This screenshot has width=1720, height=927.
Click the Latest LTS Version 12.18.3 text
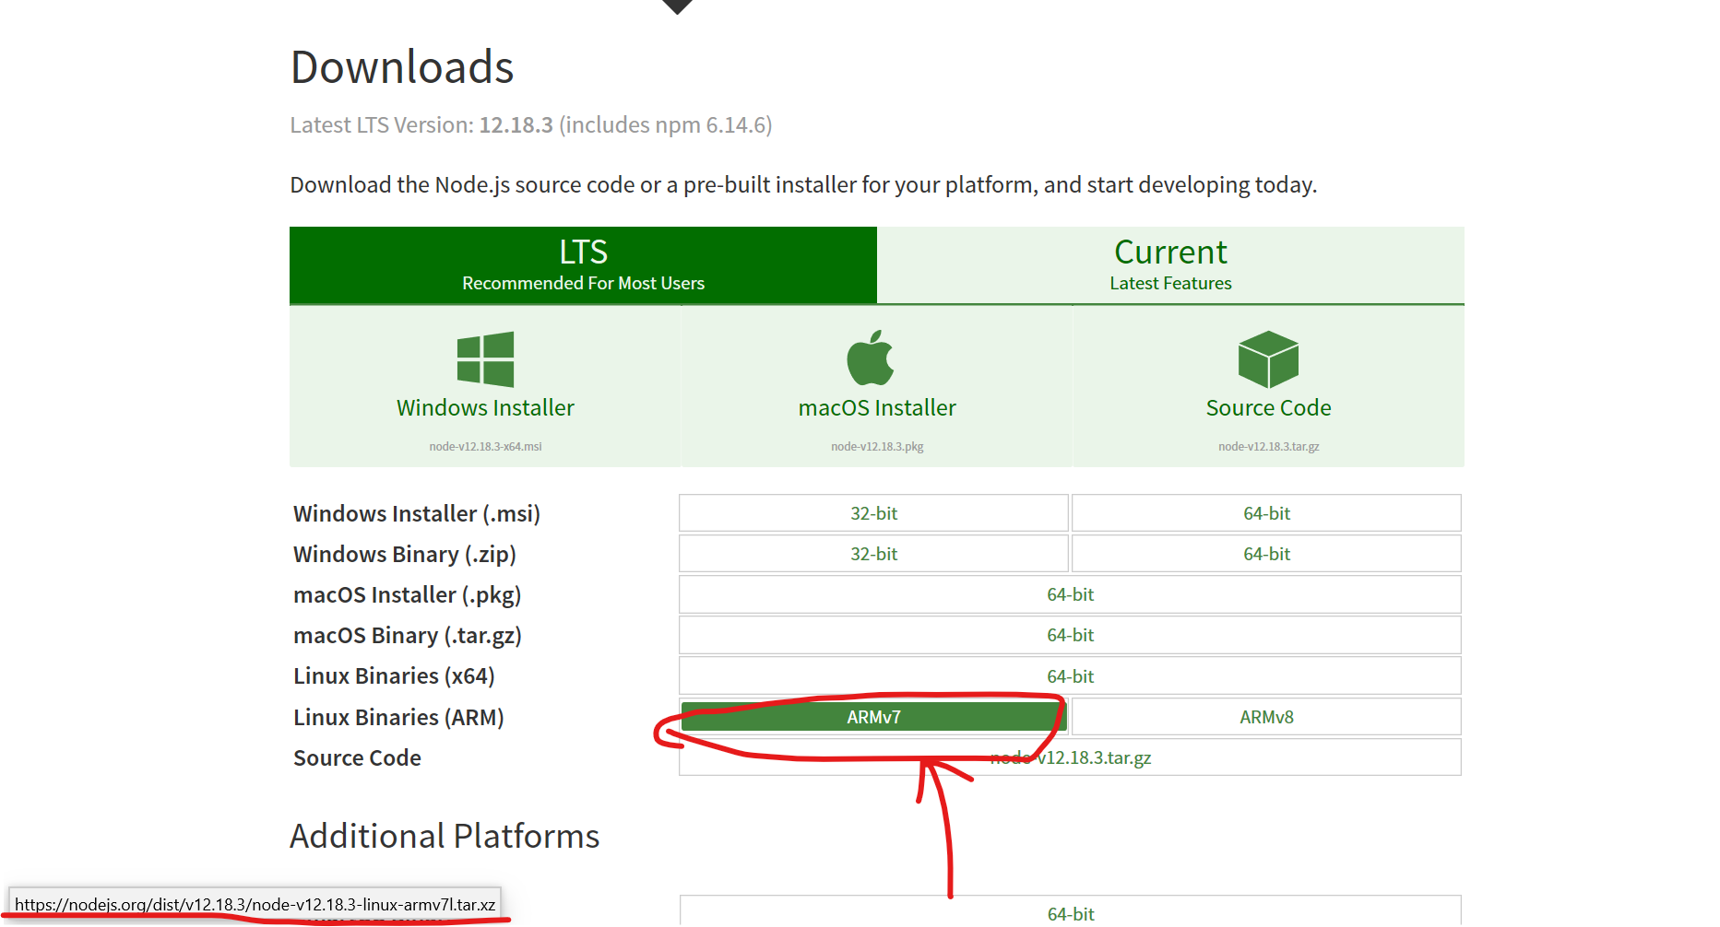coord(531,125)
